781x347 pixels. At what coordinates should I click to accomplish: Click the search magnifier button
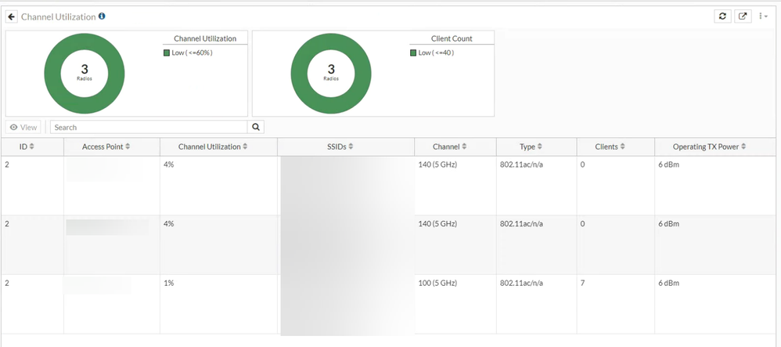click(x=256, y=127)
